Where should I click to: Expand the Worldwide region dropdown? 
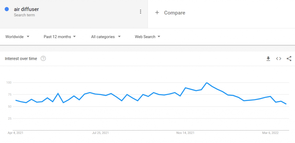click(x=17, y=37)
